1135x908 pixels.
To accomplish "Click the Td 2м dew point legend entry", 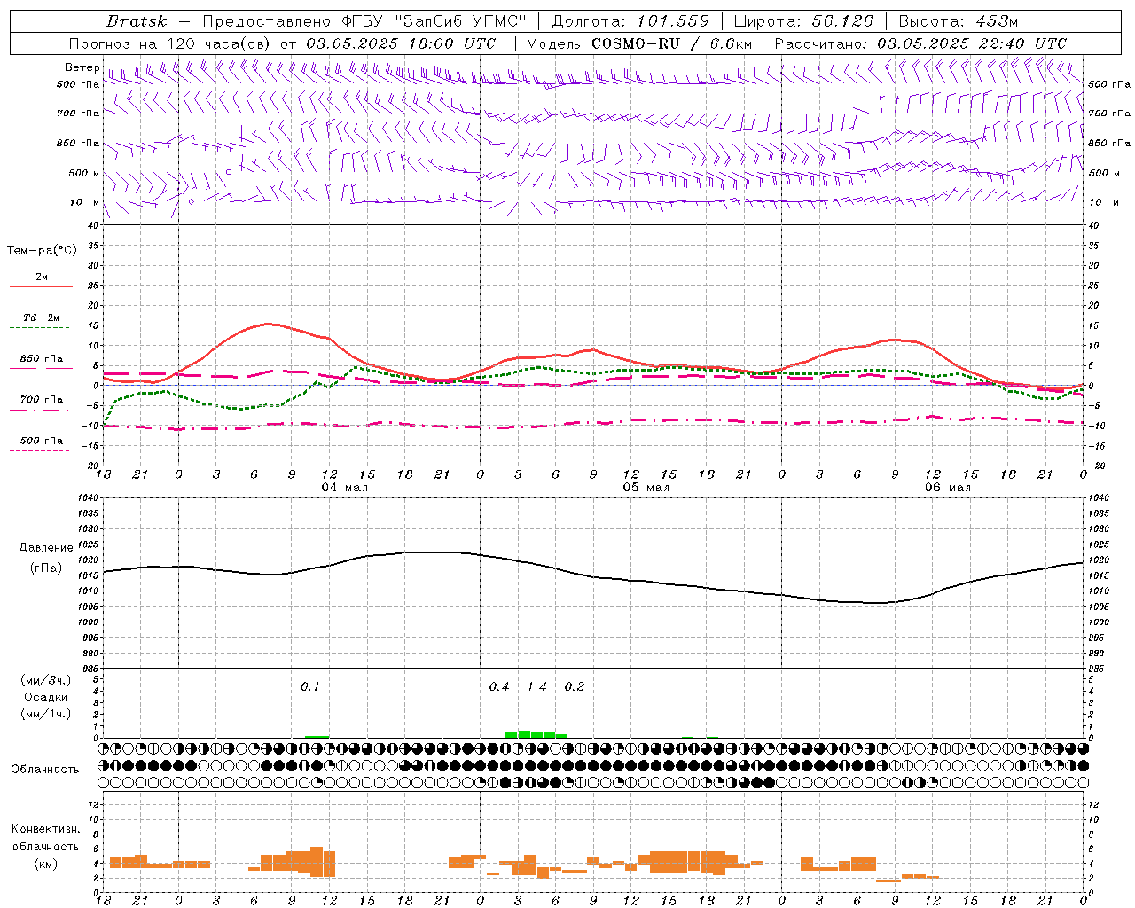I will (42, 317).
